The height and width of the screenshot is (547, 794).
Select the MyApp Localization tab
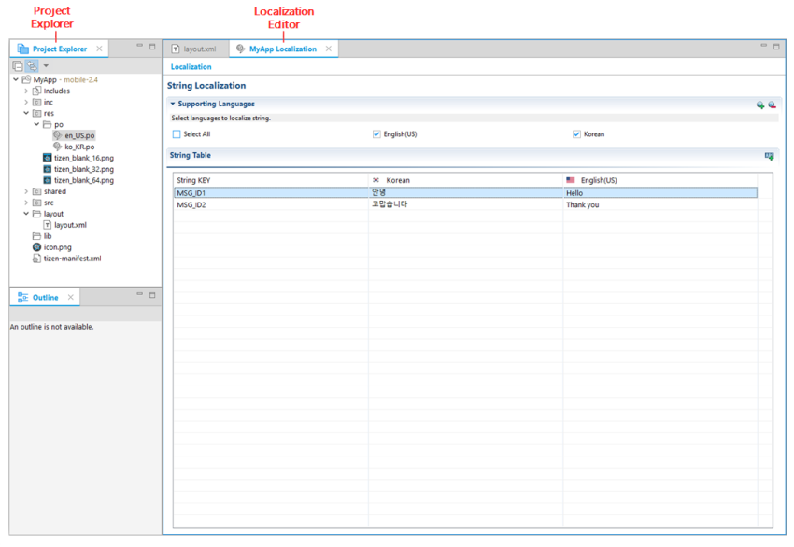pyautogui.click(x=280, y=48)
